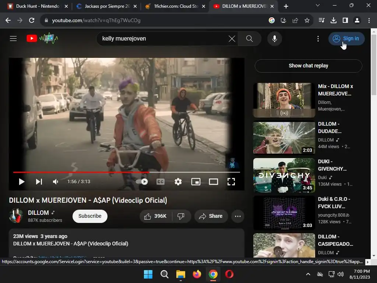The image size is (377, 283).
Task: Sign in to YouTube
Action: pos(346,38)
